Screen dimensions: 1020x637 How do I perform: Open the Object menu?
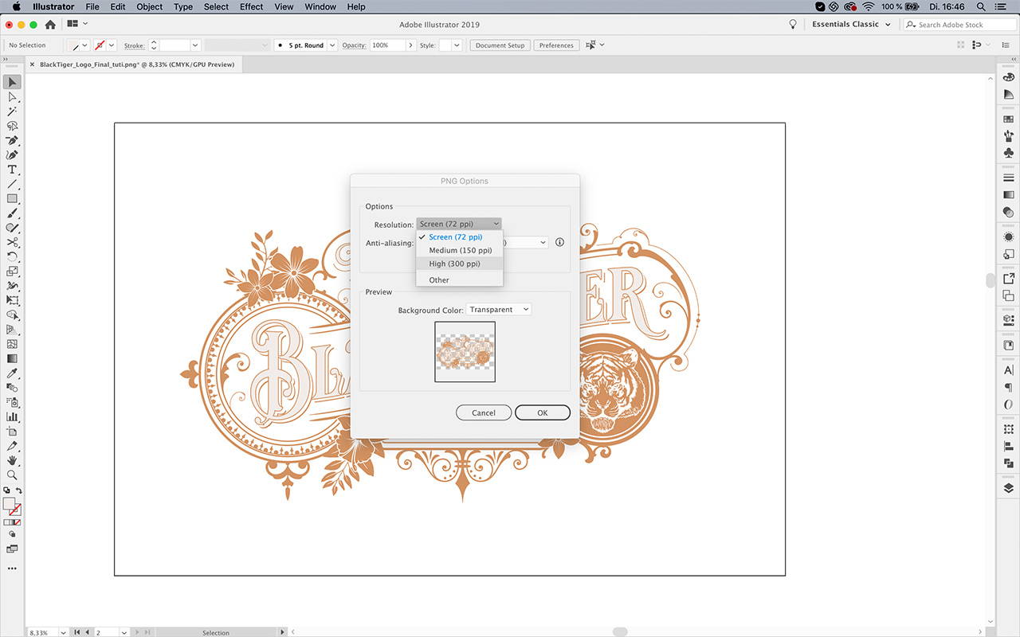click(x=149, y=6)
